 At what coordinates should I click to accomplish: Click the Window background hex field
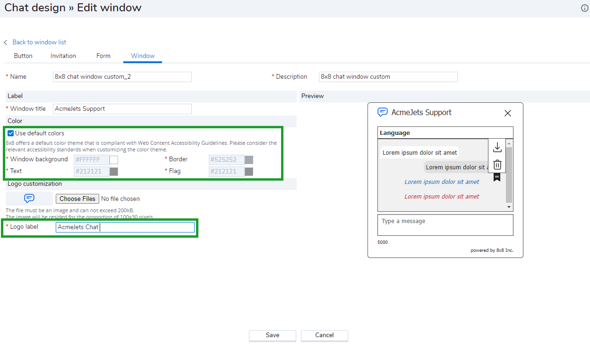[92, 160]
